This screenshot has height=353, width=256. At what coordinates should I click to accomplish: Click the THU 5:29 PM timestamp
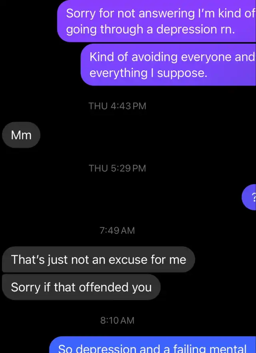[x=118, y=168]
